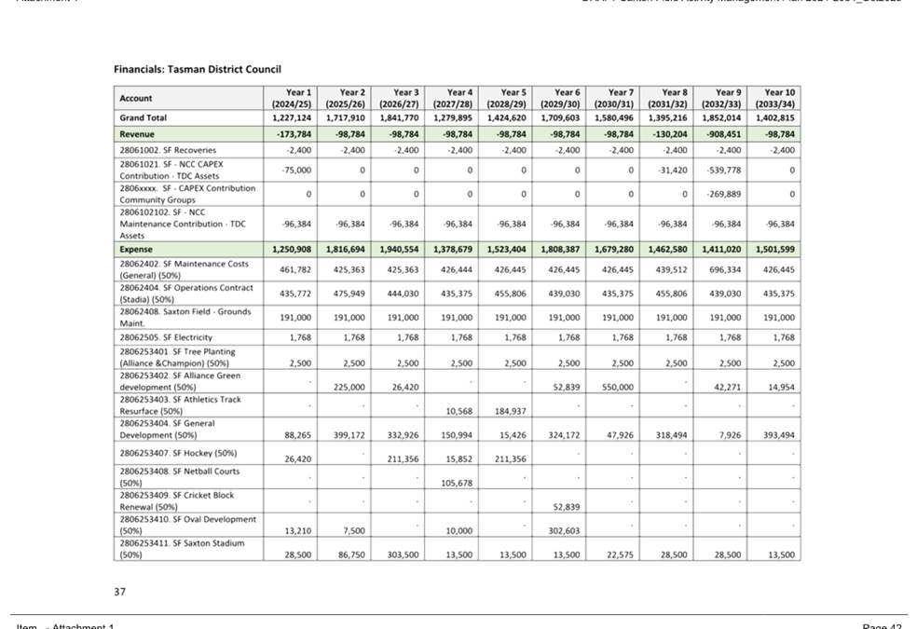The height and width of the screenshot is (629, 917).
Task: Click the 225,000 cell
Action: 349,387
